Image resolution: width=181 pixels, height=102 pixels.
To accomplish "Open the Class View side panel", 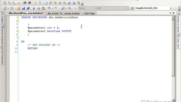I will coord(178,41).
